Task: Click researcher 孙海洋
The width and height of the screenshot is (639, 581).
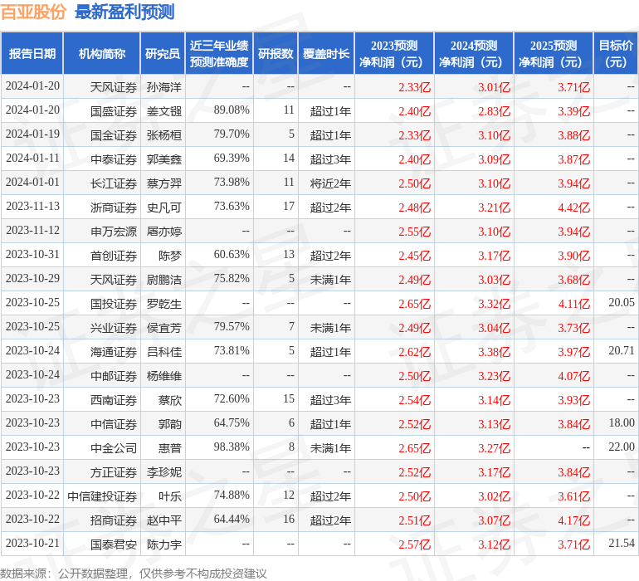Action: coord(164,87)
